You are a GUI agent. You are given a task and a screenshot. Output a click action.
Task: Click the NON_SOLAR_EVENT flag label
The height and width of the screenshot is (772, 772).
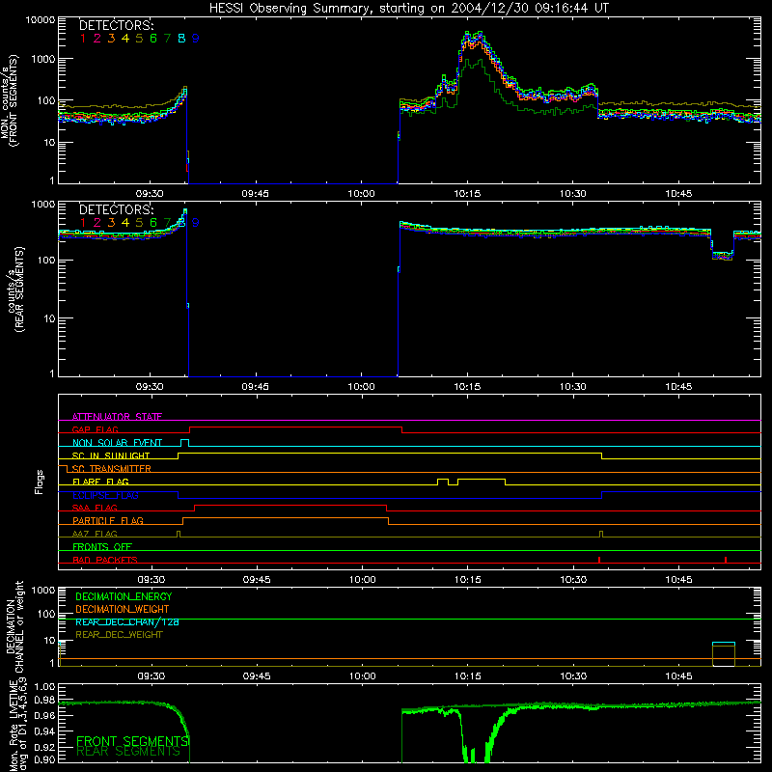[x=117, y=443]
